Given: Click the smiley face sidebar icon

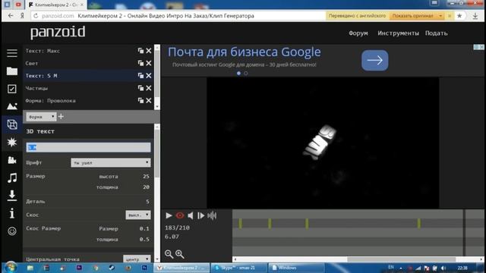Looking at the screenshot, I should (12, 231).
